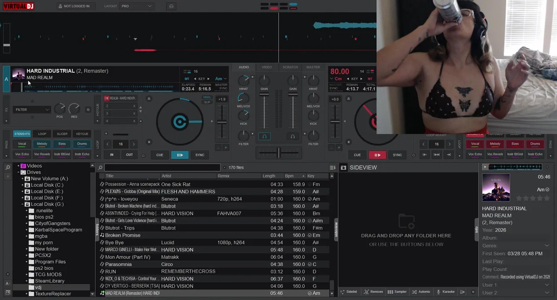Switch to the SCRATCH mixer tab
Viewport: 557px width, 300px height.
[x=290, y=67]
